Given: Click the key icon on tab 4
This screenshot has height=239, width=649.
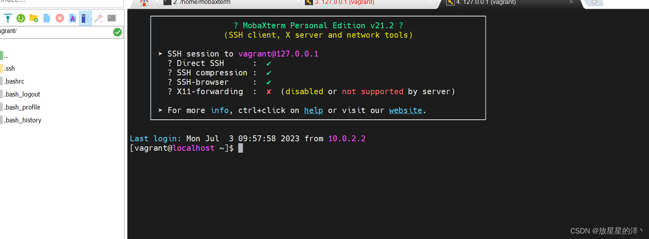Looking at the screenshot, I should tap(450, 2).
